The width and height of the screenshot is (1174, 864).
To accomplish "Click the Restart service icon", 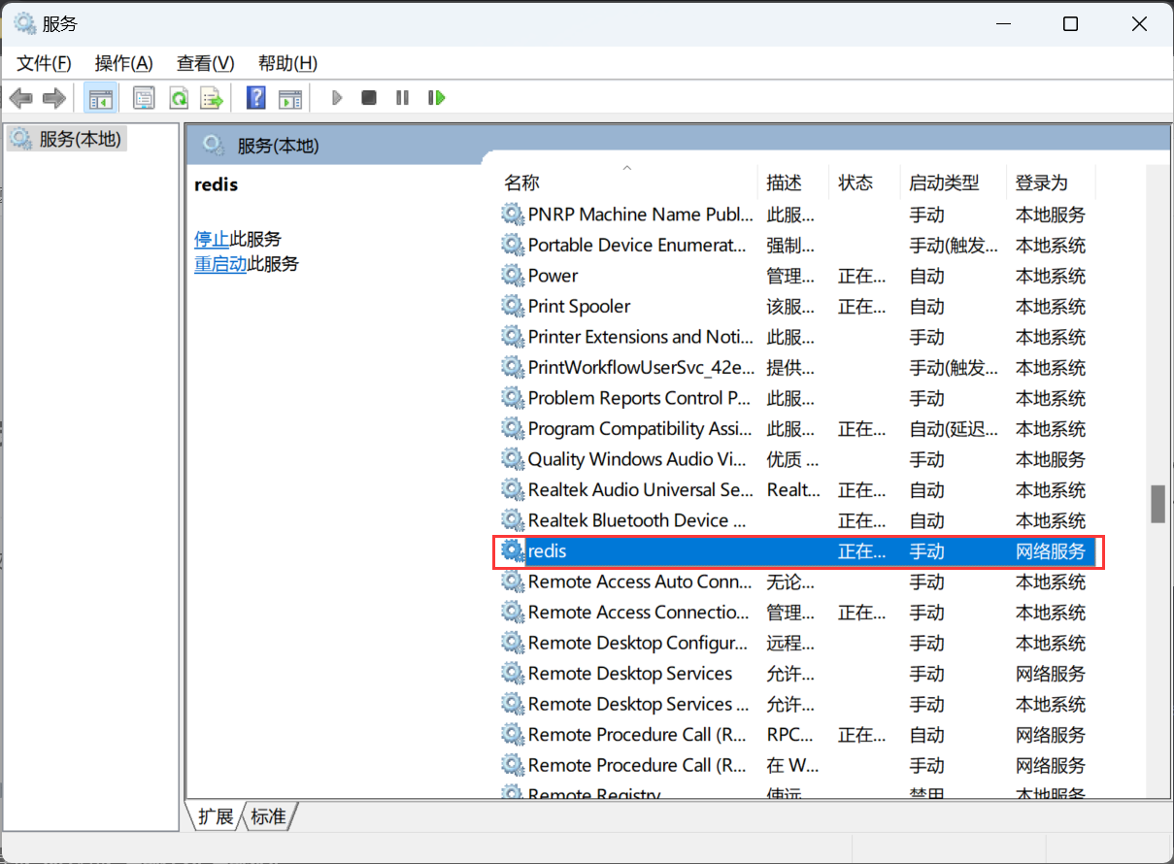I will pos(436,98).
